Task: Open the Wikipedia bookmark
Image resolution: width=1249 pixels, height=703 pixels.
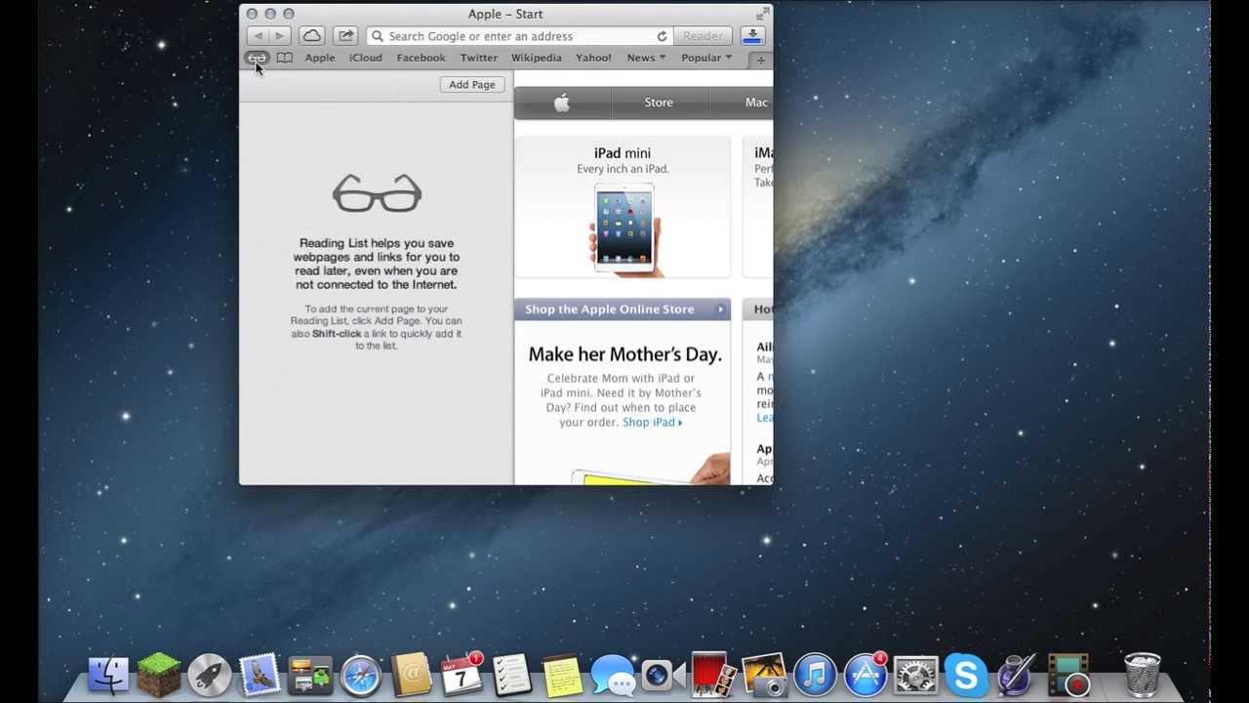Action: tap(536, 58)
